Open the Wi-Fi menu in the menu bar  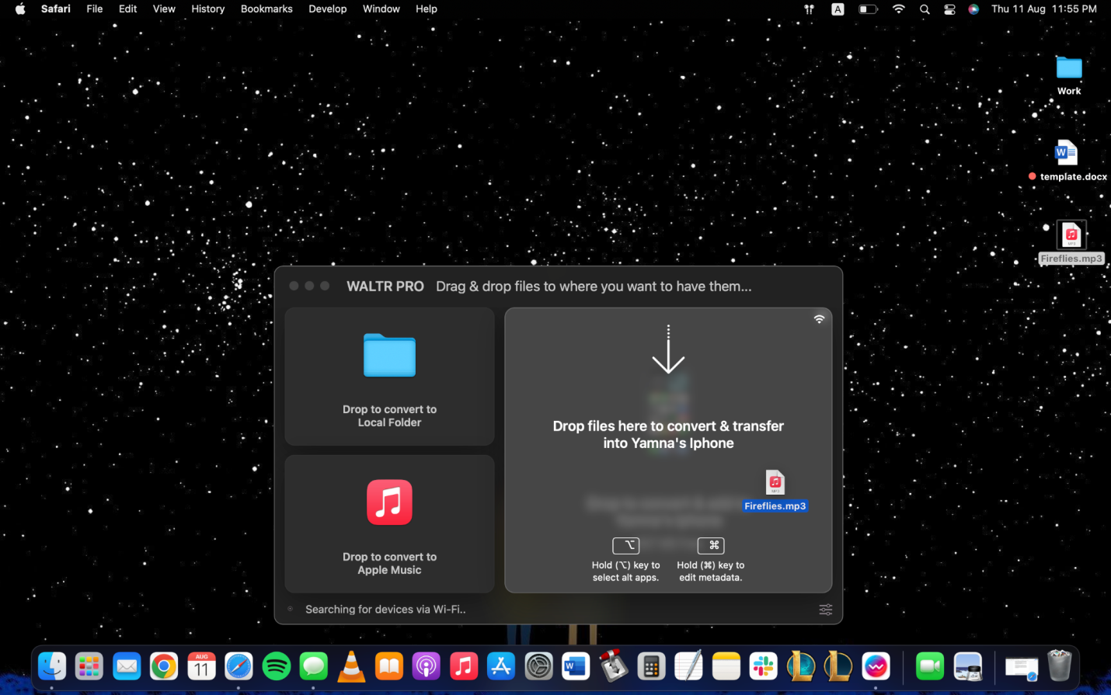coord(899,9)
